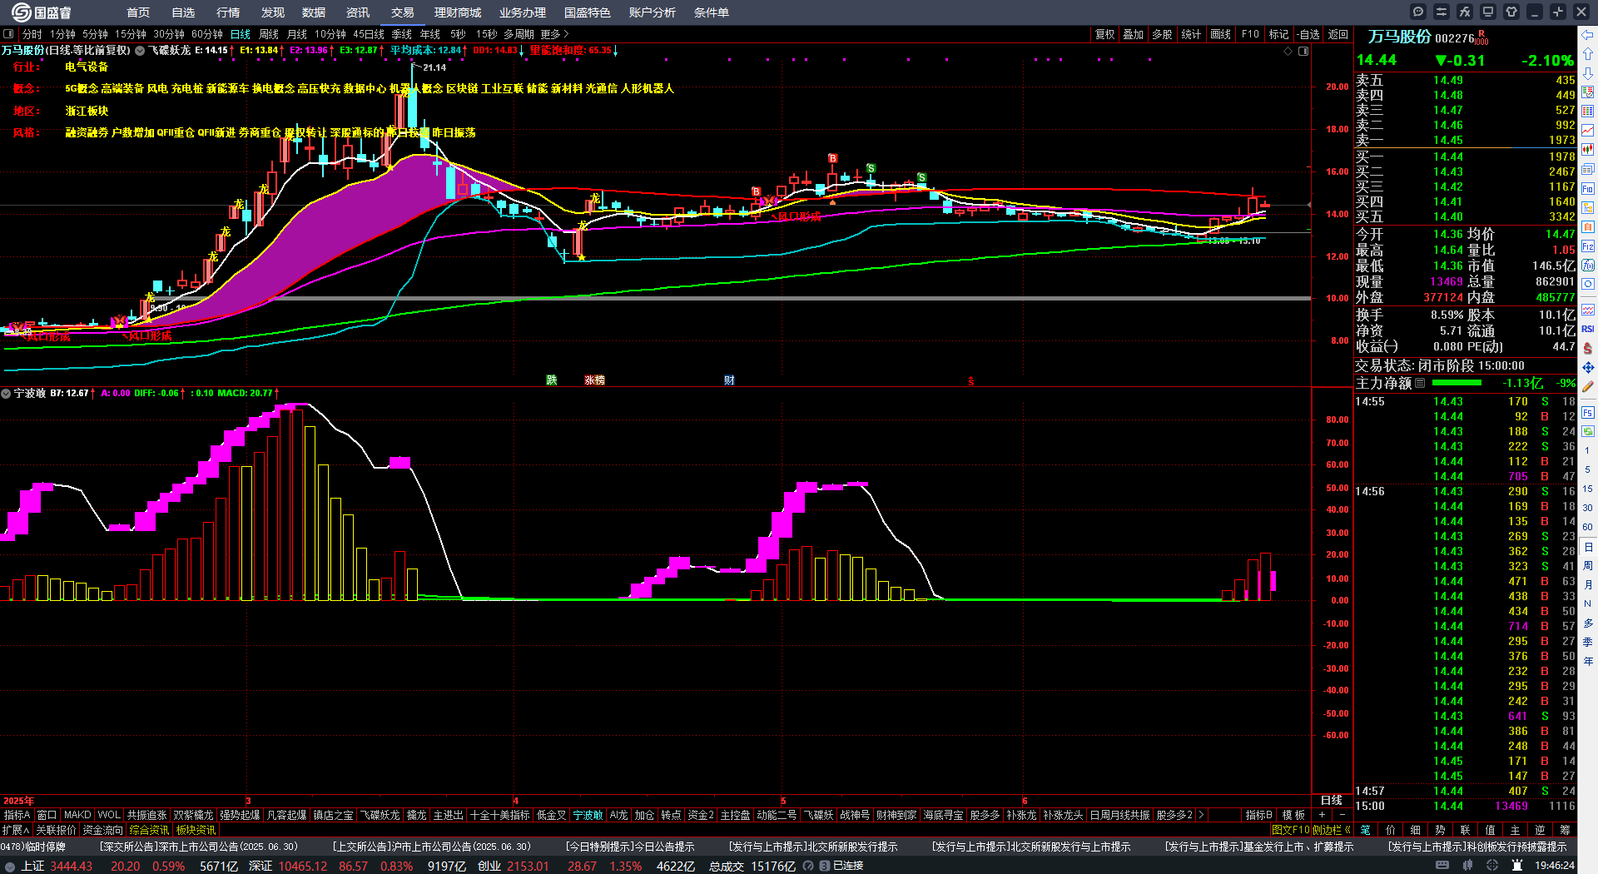The width and height of the screenshot is (1598, 874).
Task: Click the F10 company info sidebar icon
Action: pos(1588,189)
